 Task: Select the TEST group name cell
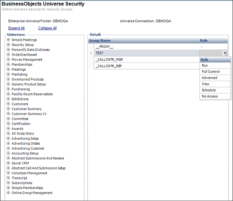[x=147, y=53]
